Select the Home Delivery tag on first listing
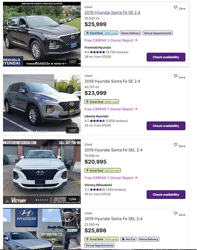 pos(130,33)
